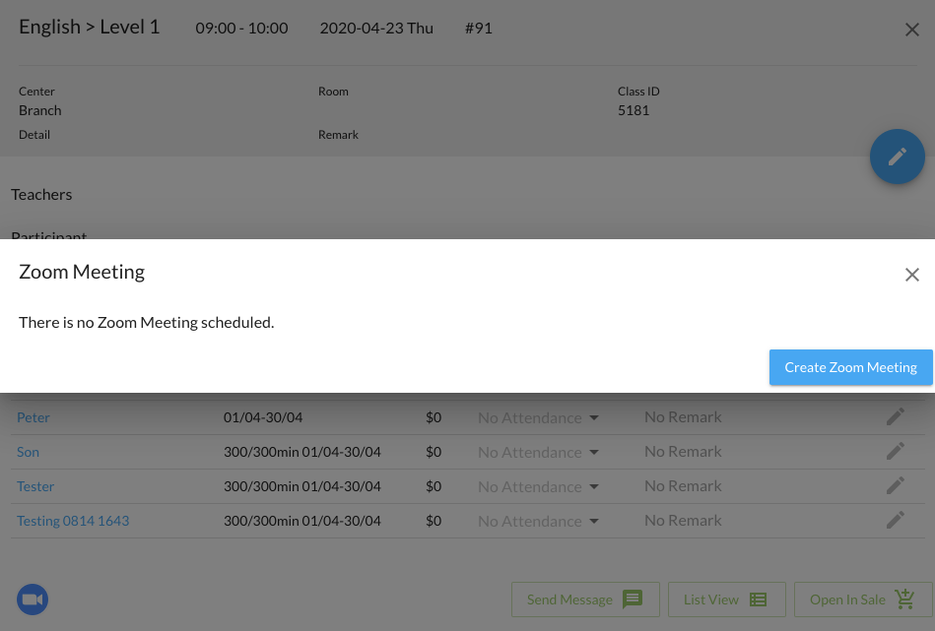This screenshot has width=935, height=631.
Task: Edit Testing 0814 1643 row pencil icon
Action: coord(895,521)
